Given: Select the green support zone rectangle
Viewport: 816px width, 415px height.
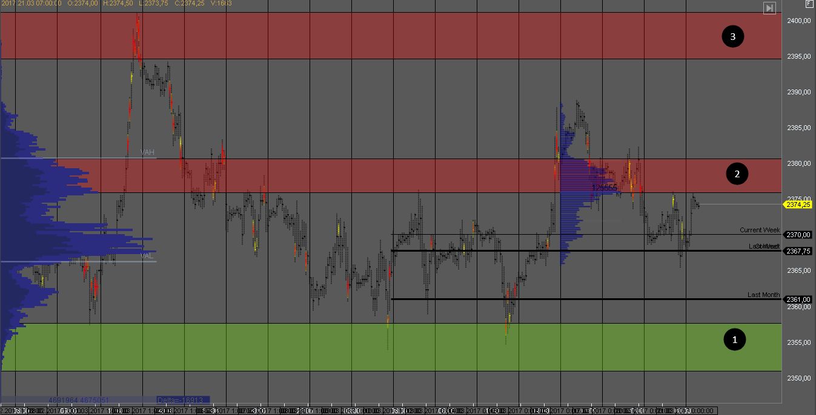Looking at the screenshot, I should [x=388, y=347].
